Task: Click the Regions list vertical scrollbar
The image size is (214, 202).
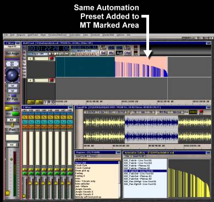Action: (x=119, y=179)
